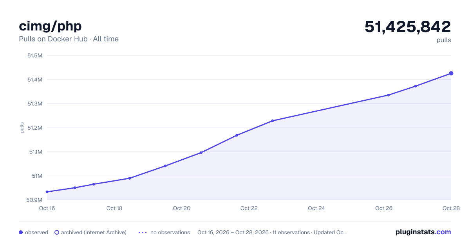470x246 pixels.
Task: Click the 51.1M y-axis label
Action: point(35,152)
